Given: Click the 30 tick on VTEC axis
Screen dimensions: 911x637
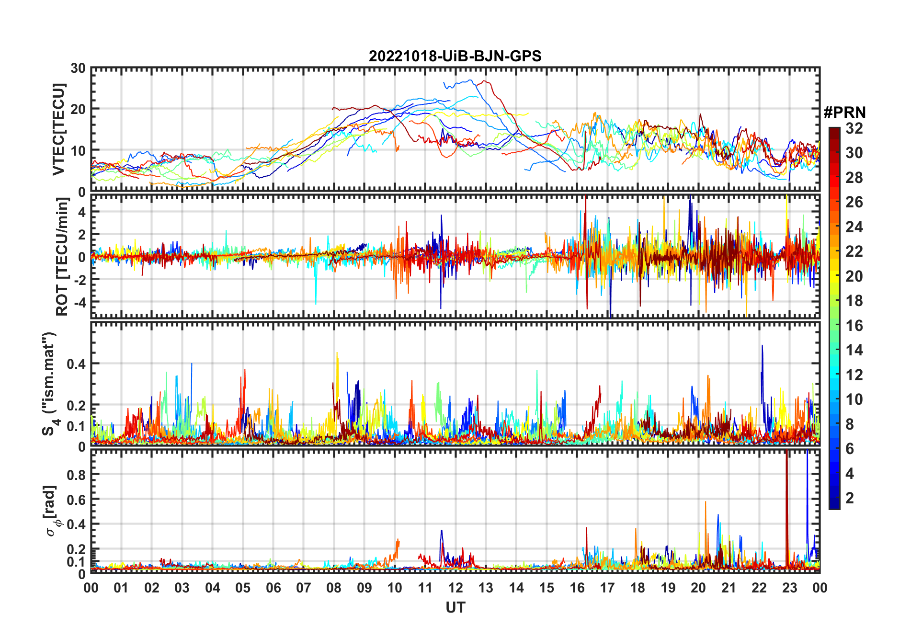Looking at the screenshot, I should pos(78,68).
